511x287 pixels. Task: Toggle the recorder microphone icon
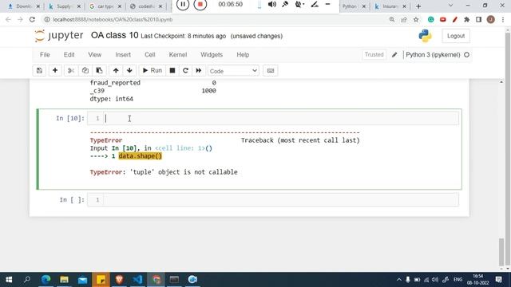click(x=285, y=4)
